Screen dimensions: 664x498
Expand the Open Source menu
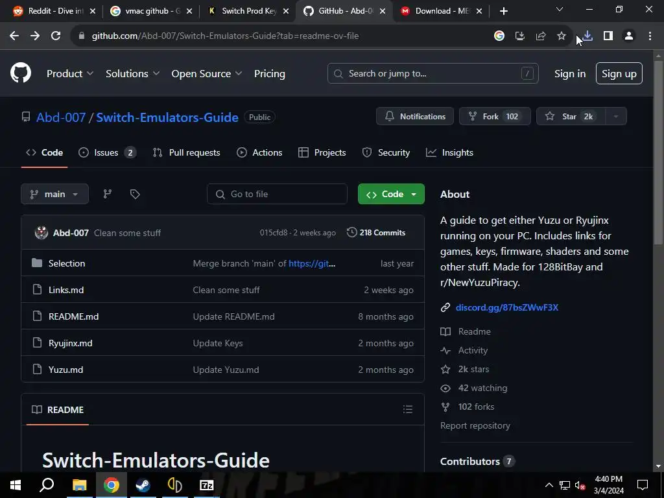(207, 73)
